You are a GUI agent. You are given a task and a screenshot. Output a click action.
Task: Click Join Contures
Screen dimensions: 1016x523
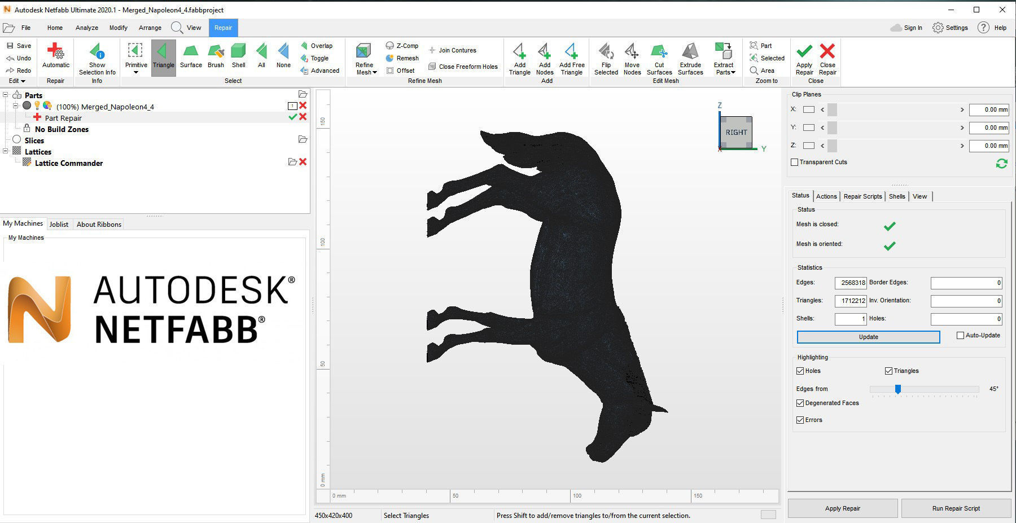[x=452, y=50]
